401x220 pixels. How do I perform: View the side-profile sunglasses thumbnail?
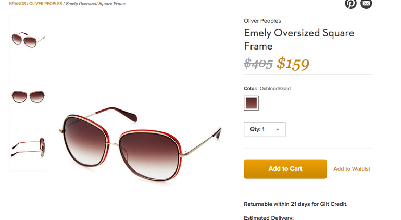coord(28,146)
